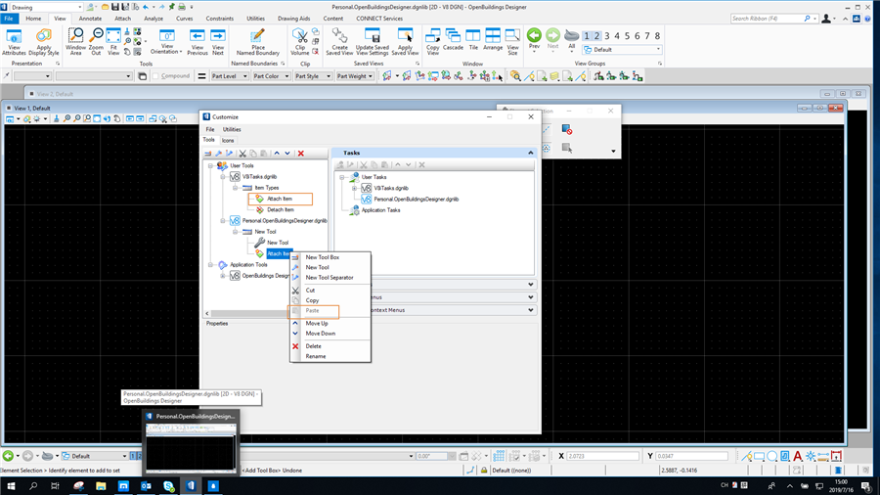Open the Drawing workflow dropdown

(x=46, y=7)
